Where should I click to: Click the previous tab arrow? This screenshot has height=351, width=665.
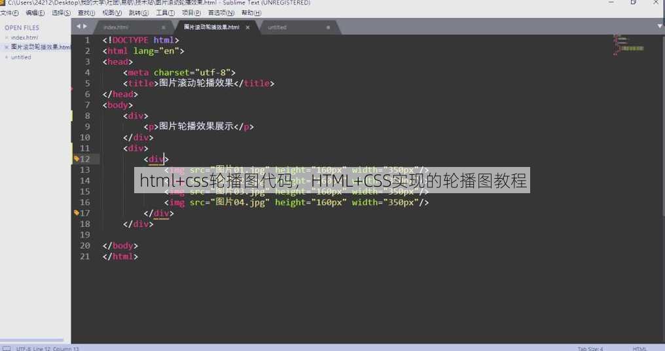(x=79, y=26)
